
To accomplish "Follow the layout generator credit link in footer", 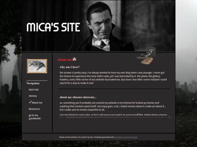I will click(126, 137).
